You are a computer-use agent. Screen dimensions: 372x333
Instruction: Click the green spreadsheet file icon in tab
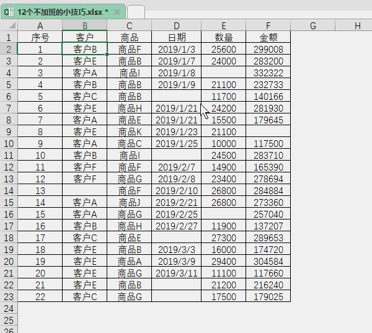[10, 12]
